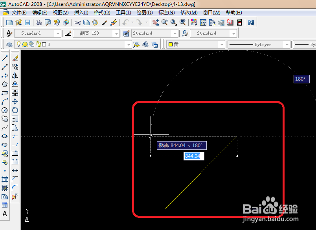Select the Rectangle draw tool
Image resolution: width=316 pixels, height=230 pixels.
(x=5, y=93)
